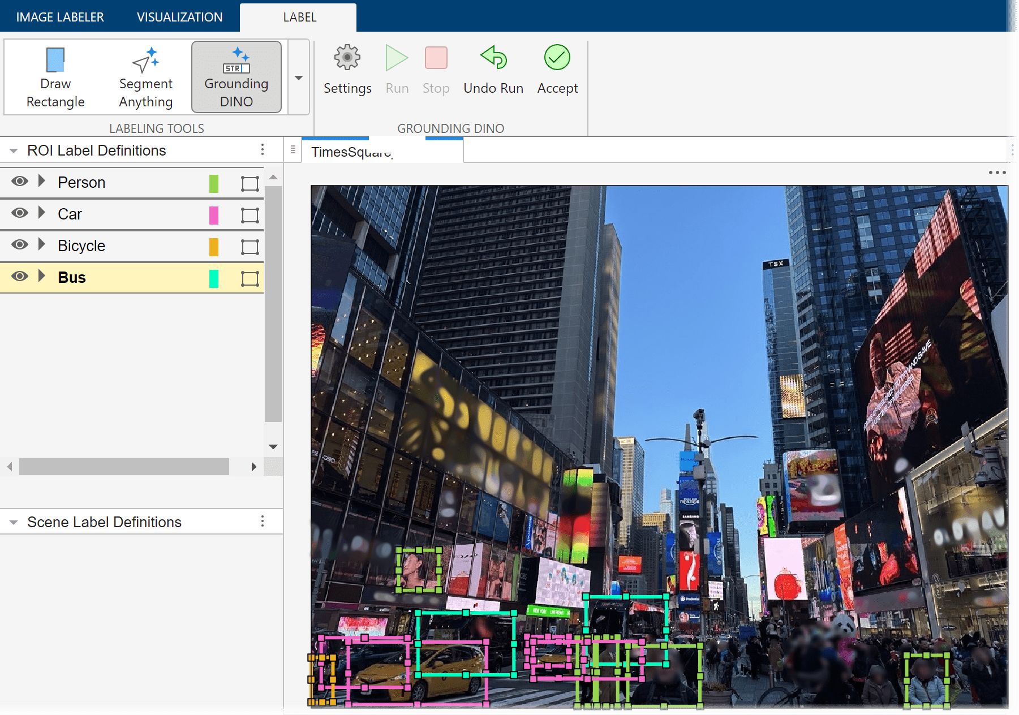Hide the Bus label annotations
The width and height of the screenshot is (1019, 715).
coord(19,277)
